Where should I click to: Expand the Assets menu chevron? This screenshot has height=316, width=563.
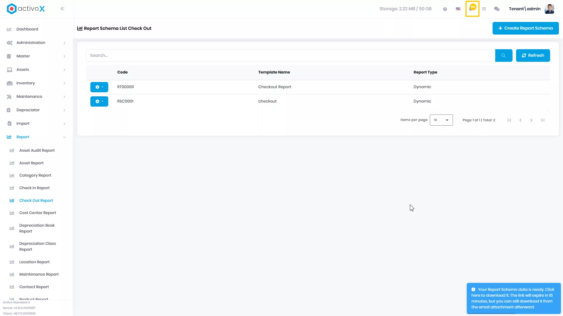[x=64, y=70]
